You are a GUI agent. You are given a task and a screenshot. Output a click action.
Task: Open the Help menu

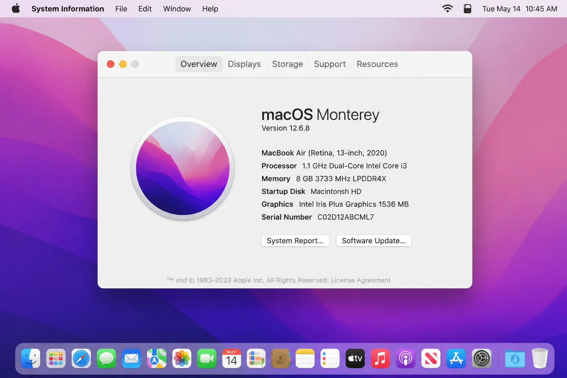pyautogui.click(x=210, y=8)
